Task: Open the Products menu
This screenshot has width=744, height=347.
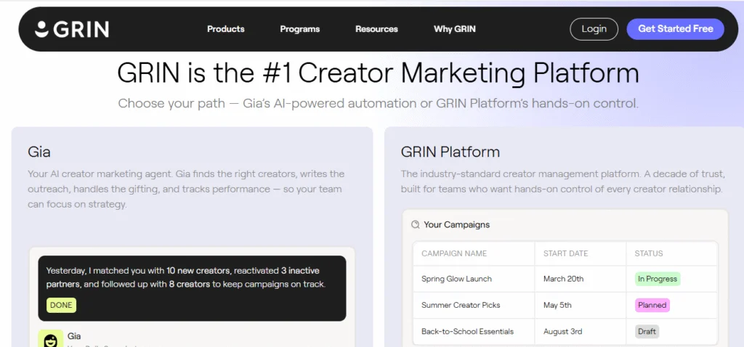Action: point(225,29)
